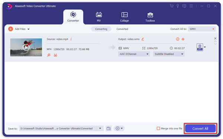This screenshot has width=223, height=139.
Task: Click the MP4 source format label
Action: (49, 49)
